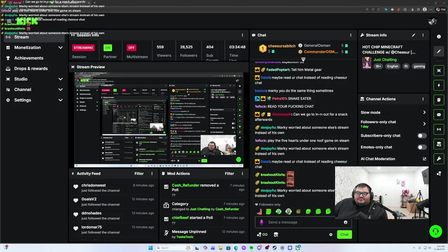Click the broadcast signal icon in right rail
This screenshot has width=448, height=252.
[x=439, y=129]
